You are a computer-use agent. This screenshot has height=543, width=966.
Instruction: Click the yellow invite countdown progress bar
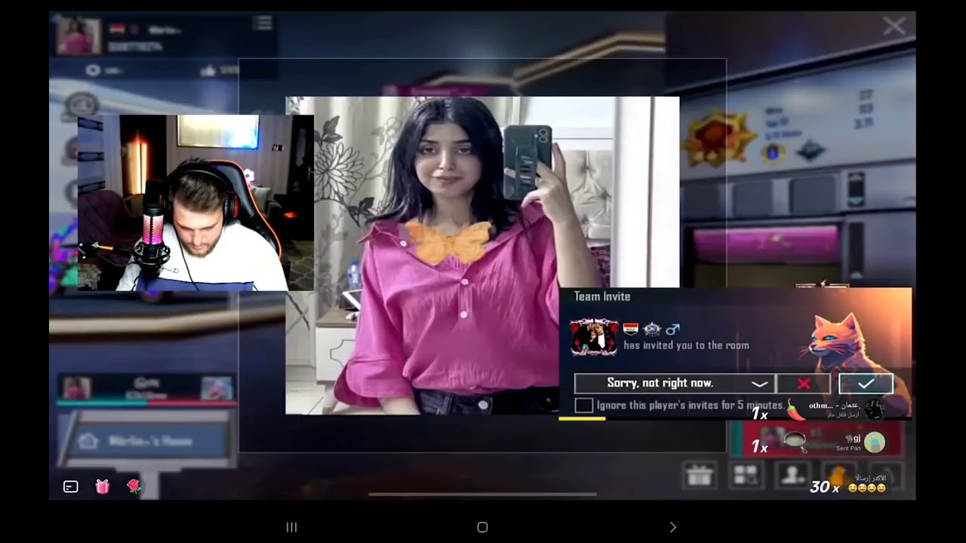(582, 419)
